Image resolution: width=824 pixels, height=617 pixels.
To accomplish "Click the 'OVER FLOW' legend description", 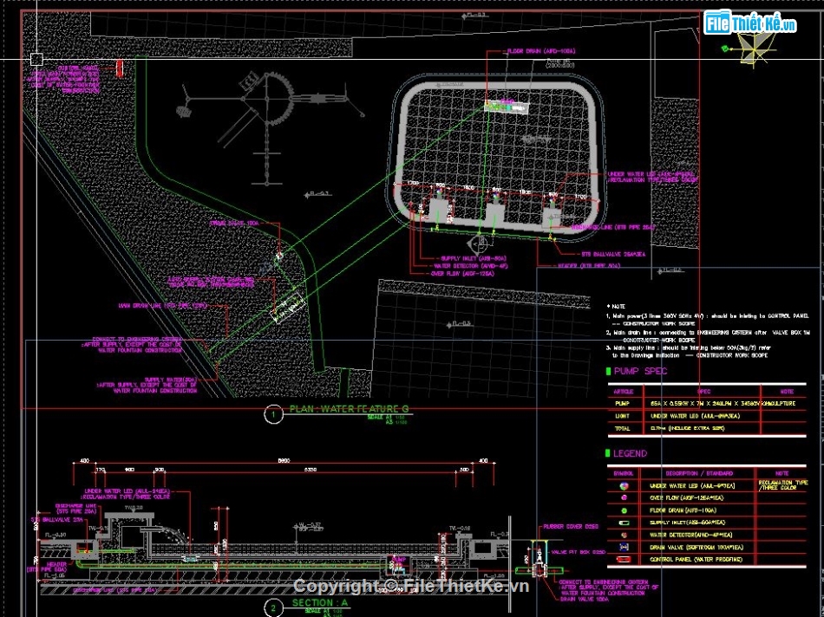I will (686, 497).
